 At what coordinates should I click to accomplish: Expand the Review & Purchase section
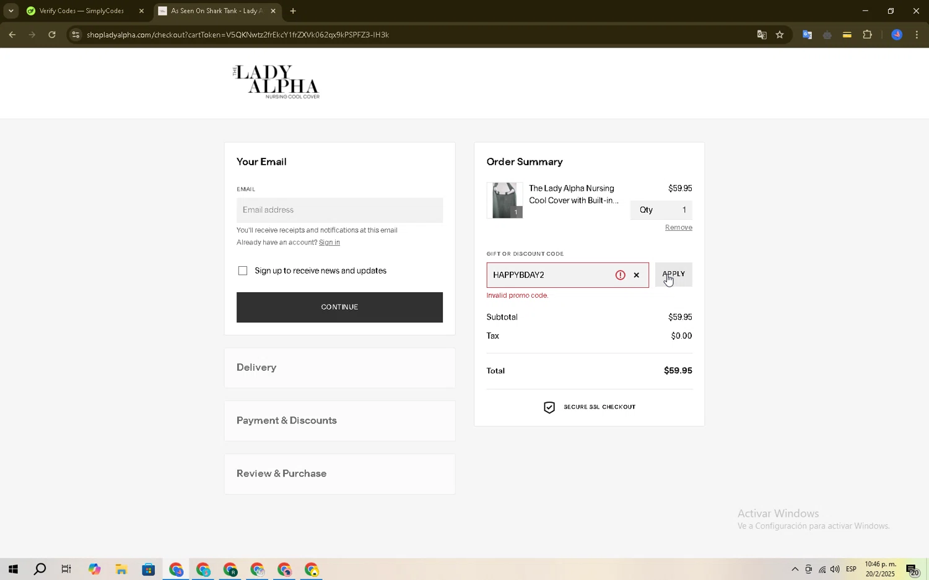click(339, 474)
